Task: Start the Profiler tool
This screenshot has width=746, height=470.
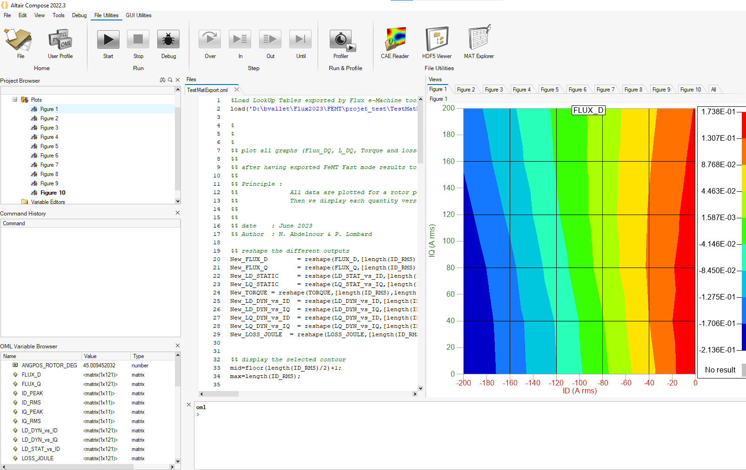Action: [x=341, y=40]
